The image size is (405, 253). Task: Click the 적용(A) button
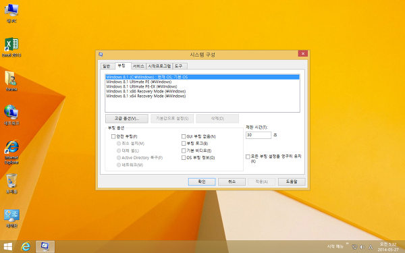(261, 181)
